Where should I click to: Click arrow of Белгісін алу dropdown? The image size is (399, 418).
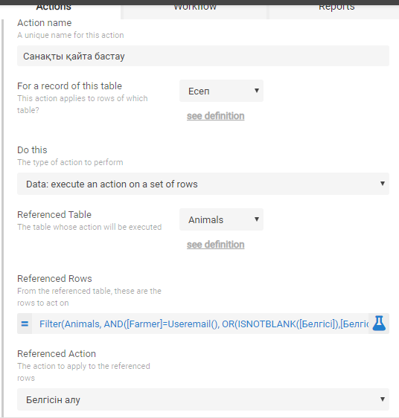[383, 399]
